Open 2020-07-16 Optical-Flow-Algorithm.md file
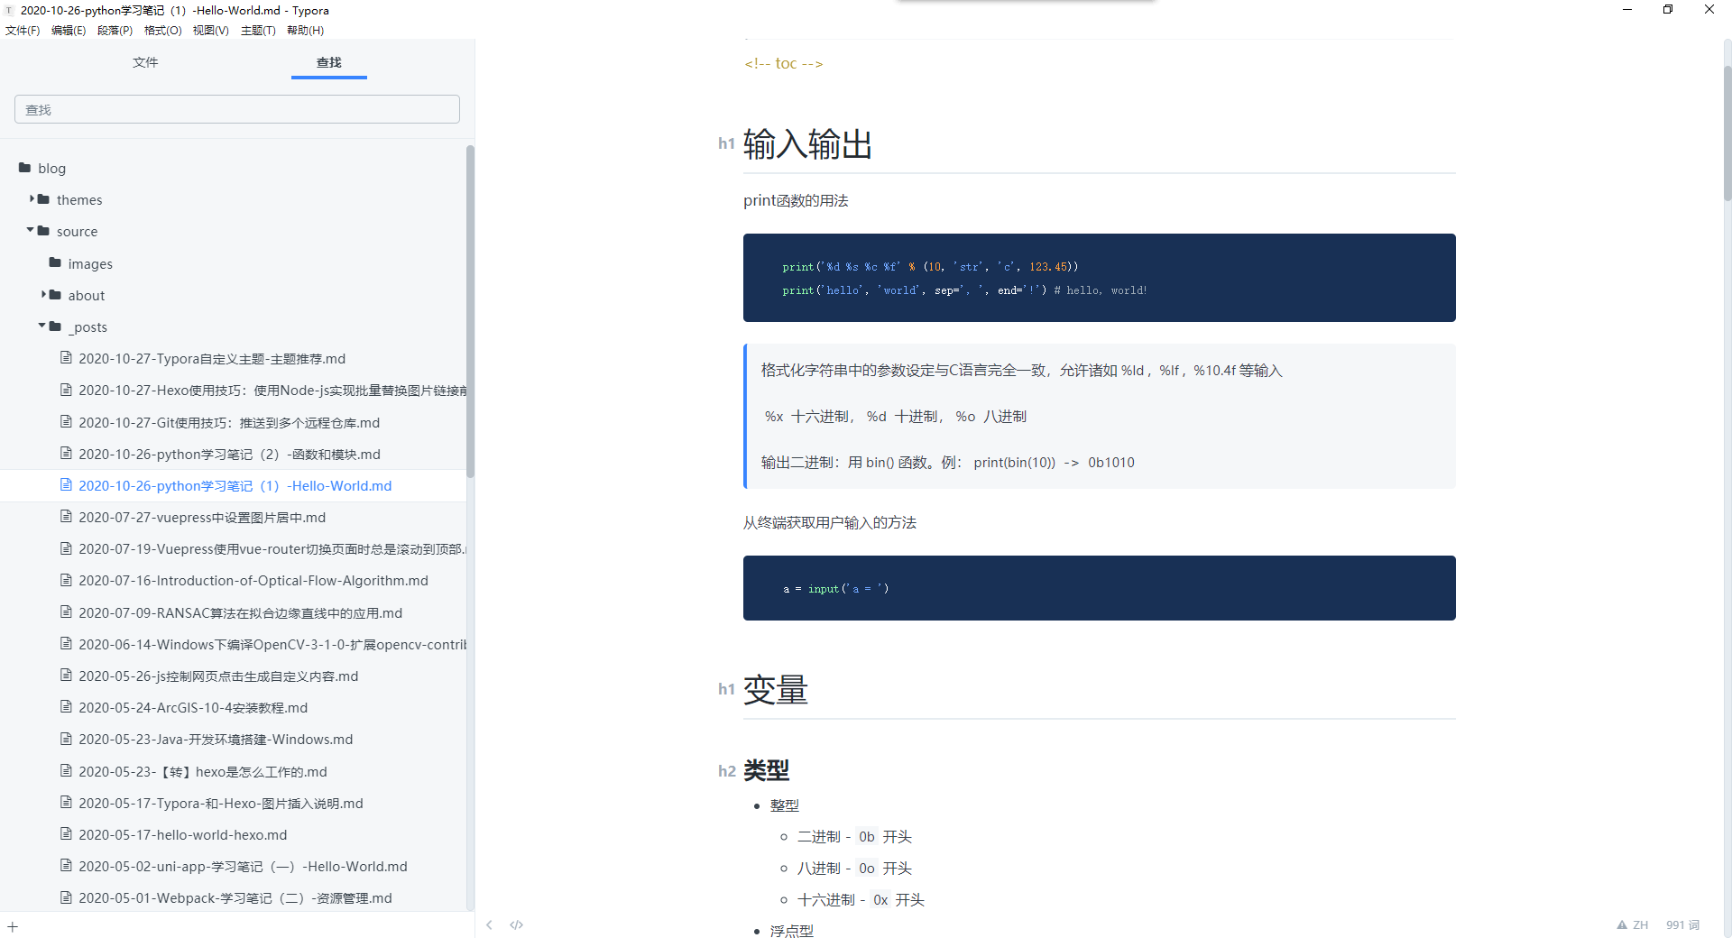Screen dimensions: 1732x938 253,581
